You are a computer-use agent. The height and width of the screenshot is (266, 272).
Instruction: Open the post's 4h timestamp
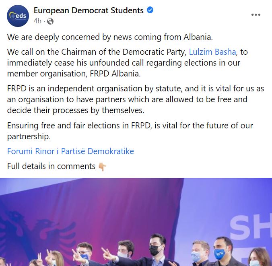[37, 21]
